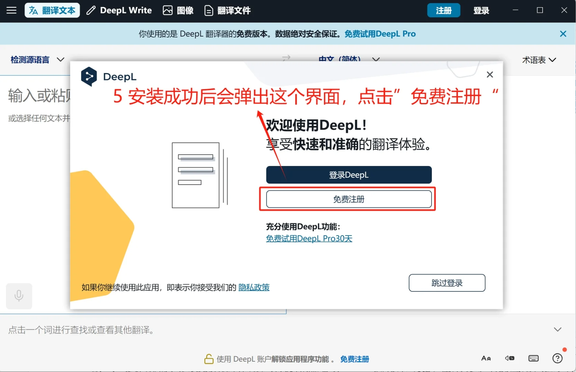Change speech playback speed 1x
The height and width of the screenshot is (372, 576).
coord(509,358)
